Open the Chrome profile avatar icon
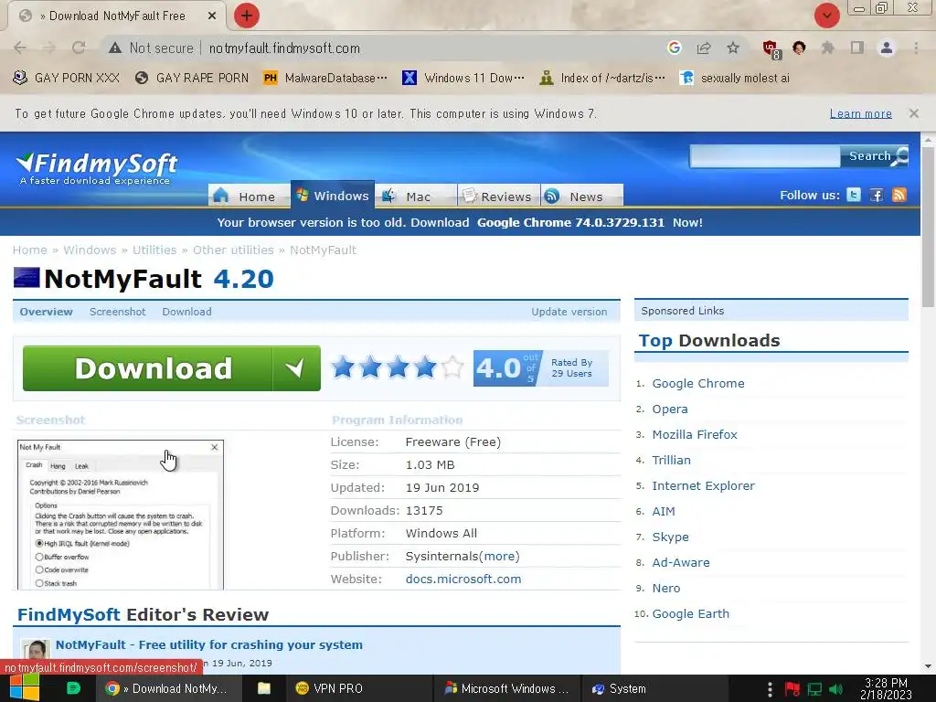 (887, 48)
